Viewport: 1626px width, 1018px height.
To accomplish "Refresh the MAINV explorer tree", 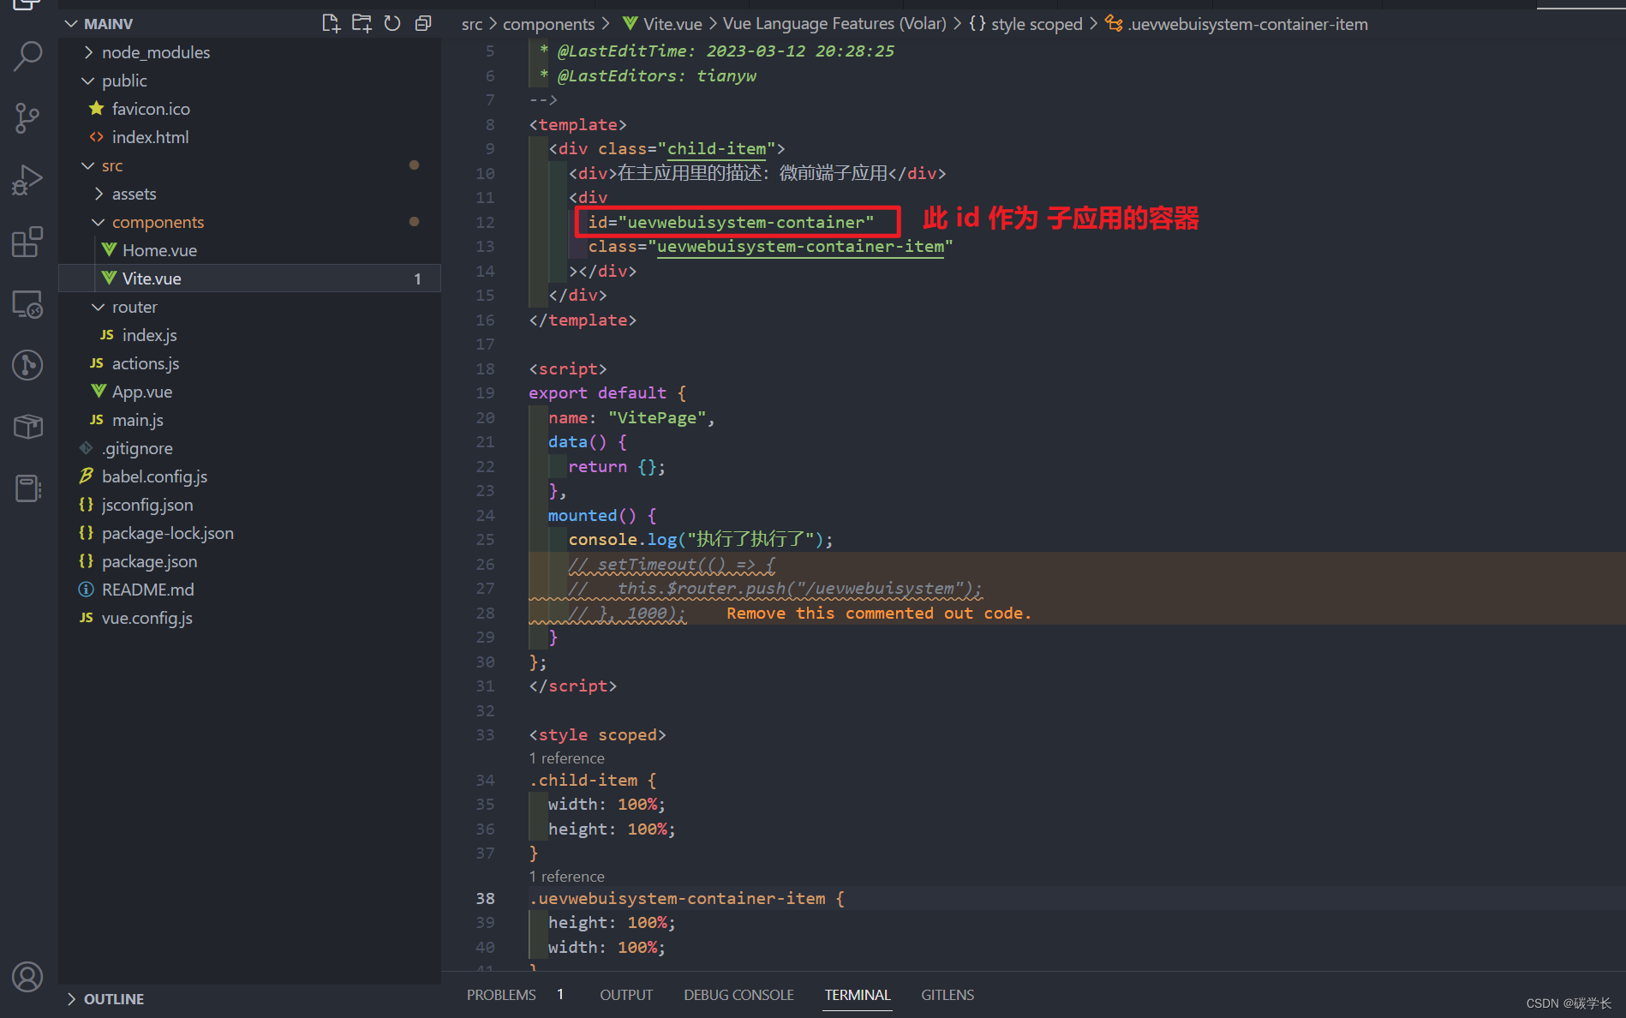I will [x=392, y=23].
